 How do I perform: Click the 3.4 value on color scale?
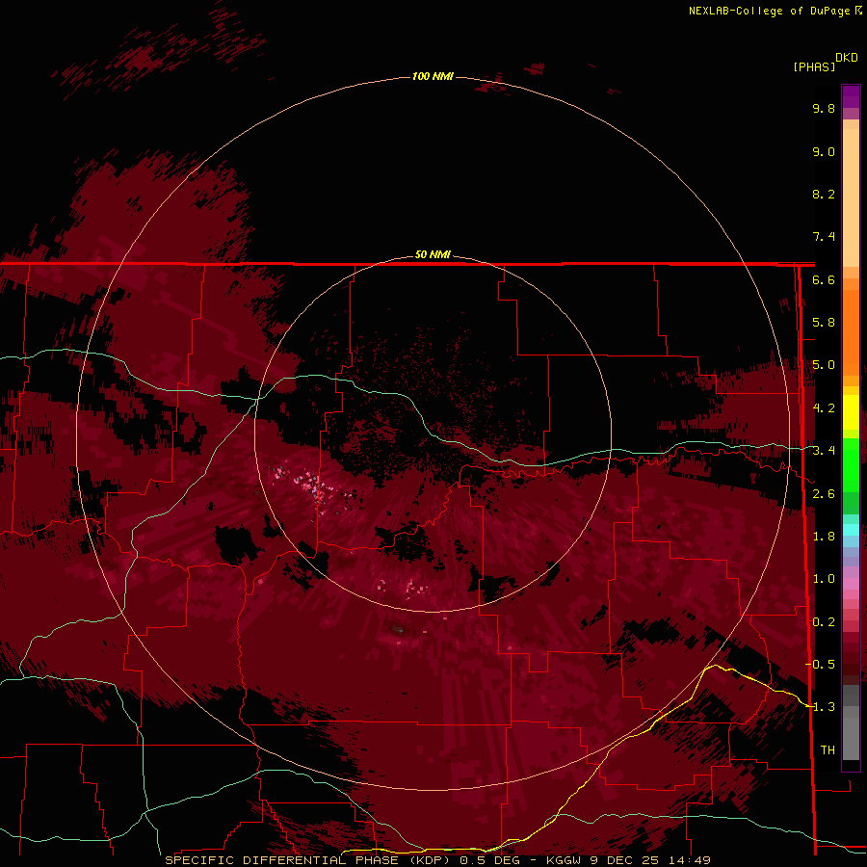coord(824,451)
